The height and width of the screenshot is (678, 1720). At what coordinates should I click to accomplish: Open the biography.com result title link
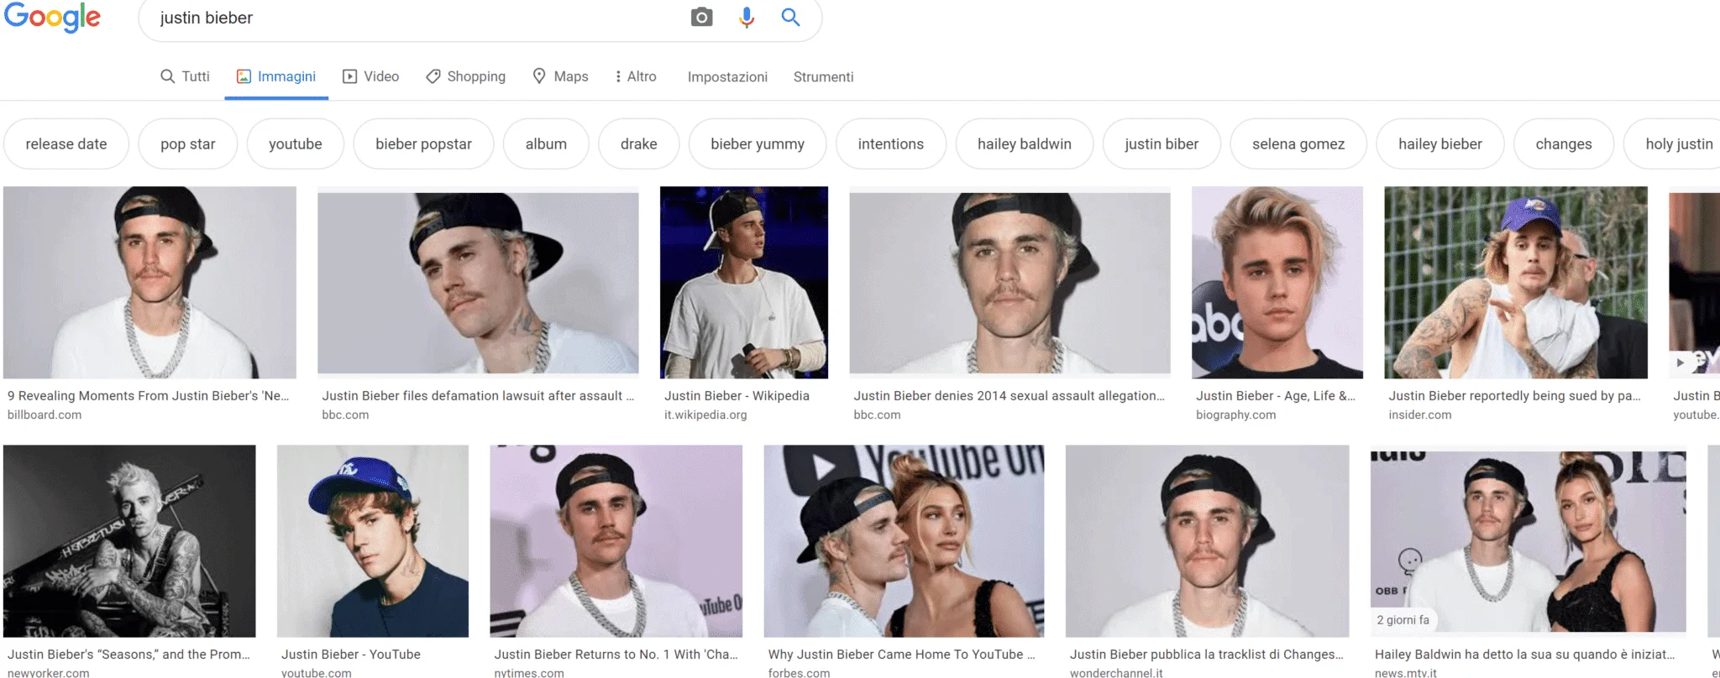pos(1275,396)
